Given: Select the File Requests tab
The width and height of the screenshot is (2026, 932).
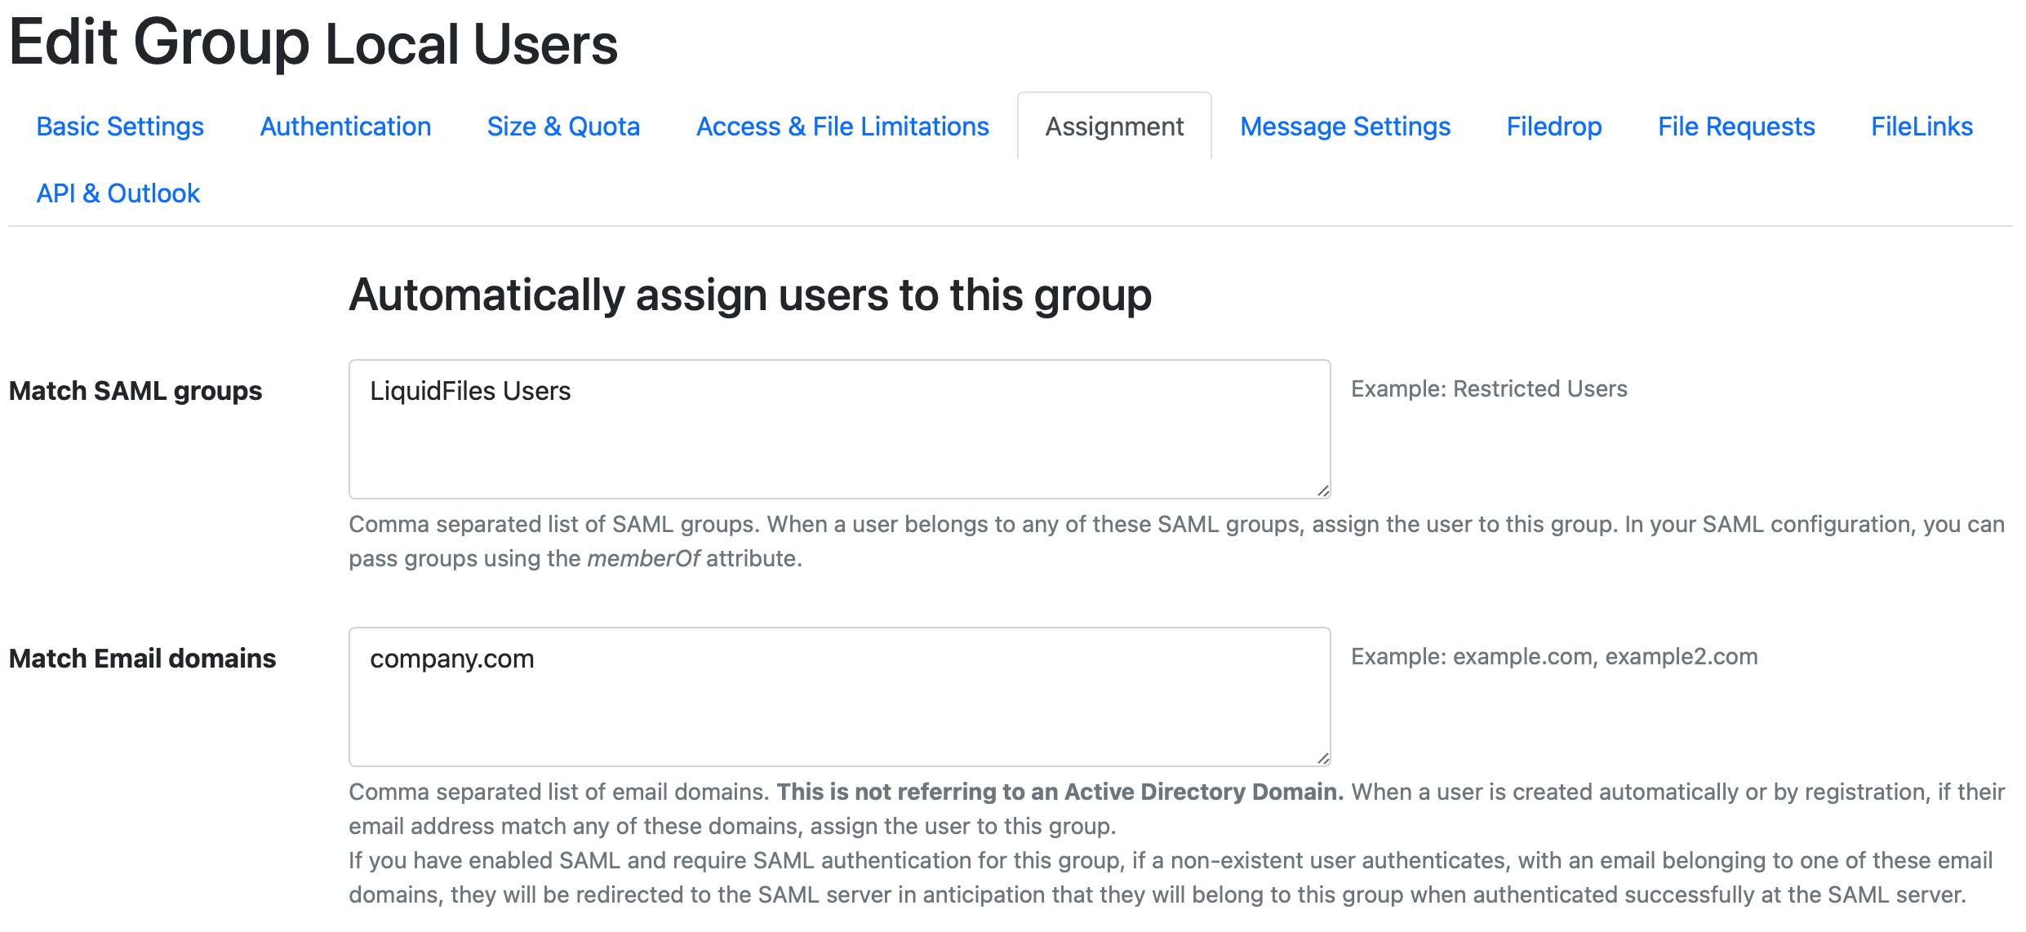Looking at the screenshot, I should click(x=1735, y=126).
